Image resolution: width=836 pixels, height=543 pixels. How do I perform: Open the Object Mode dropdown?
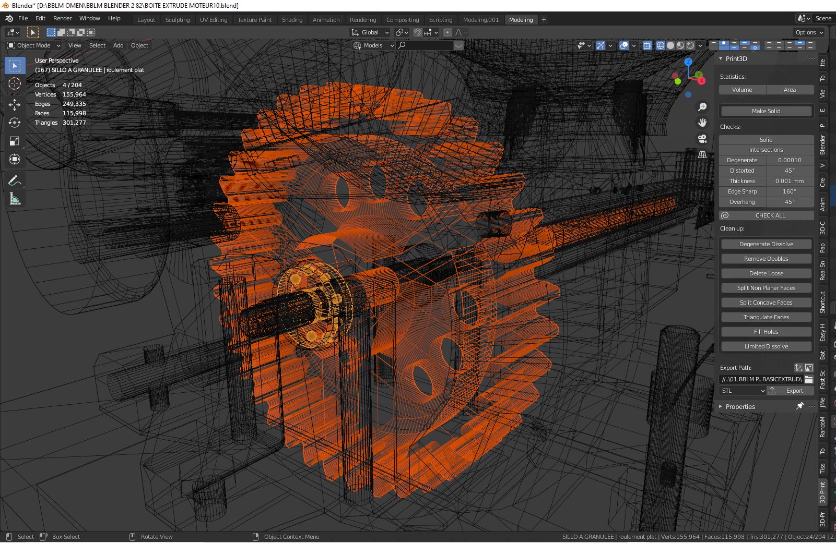[34, 45]
